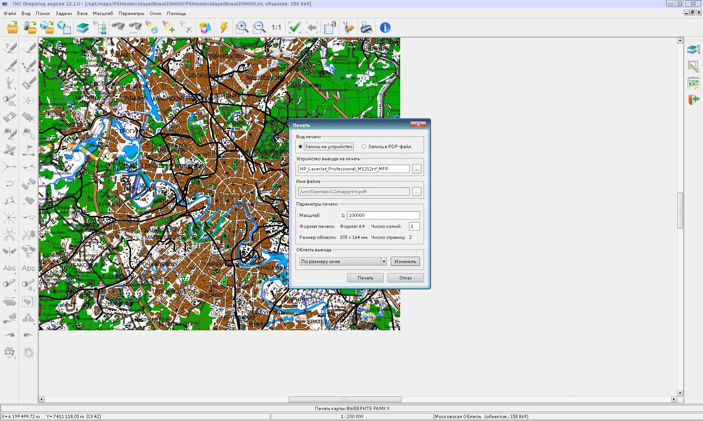Click the paint palette icon
The height and width of the screenshot is (421, 703).
(x=348, y=27)
